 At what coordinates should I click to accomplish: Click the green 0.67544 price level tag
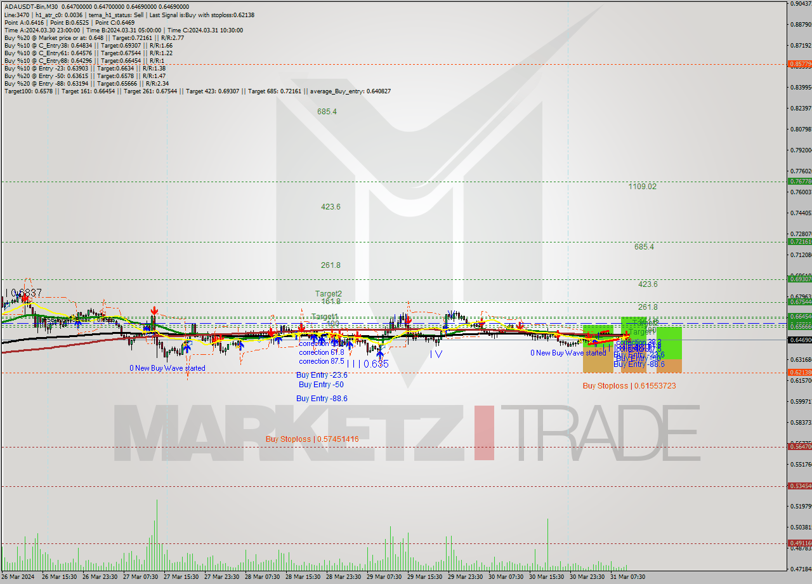click(799, 302)
